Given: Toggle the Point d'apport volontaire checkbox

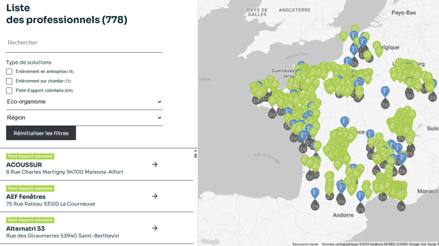Looking at the screenshot, I should (9, 90).
